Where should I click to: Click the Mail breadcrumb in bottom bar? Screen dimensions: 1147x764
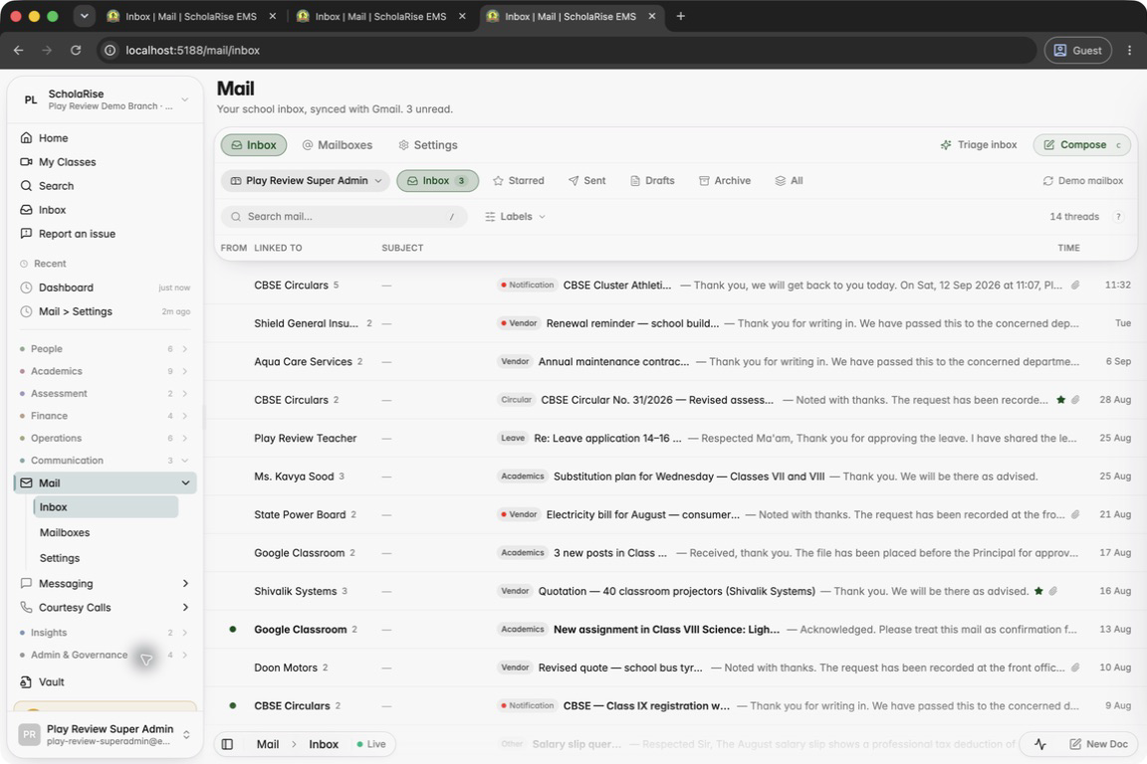(x=267, y=744)
